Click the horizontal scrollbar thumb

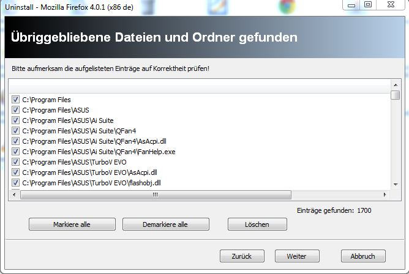(x=156, y=194)
